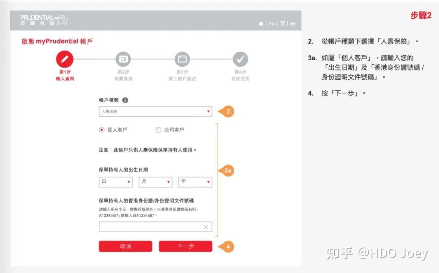Select the 公司客戶 radio button

click(x=159, y=130)
